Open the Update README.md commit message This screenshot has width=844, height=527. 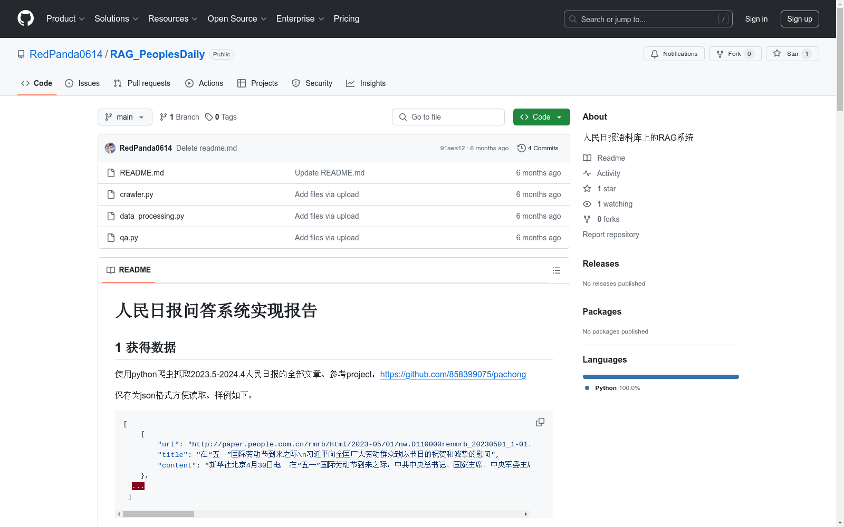click(330, 173)
